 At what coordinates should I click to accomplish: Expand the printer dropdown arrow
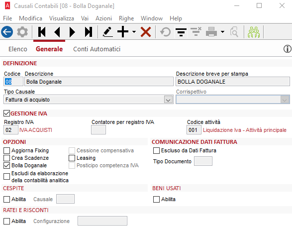click(x=222, y=32)
